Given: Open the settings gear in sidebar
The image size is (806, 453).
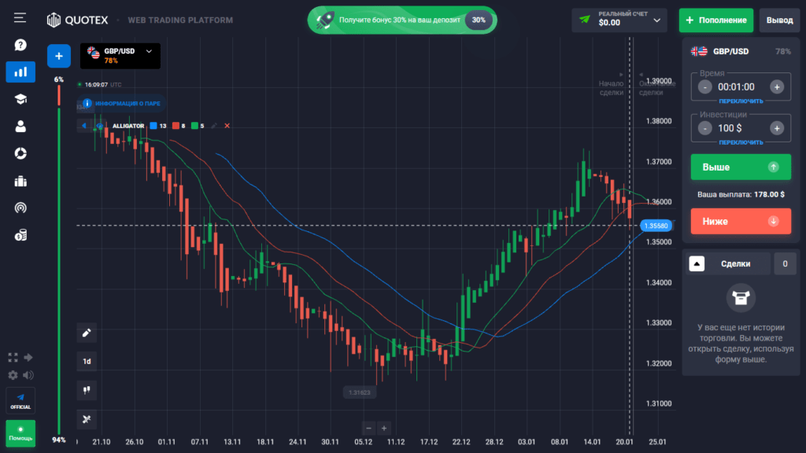Looking at the screenshot, I should point(13,375).
